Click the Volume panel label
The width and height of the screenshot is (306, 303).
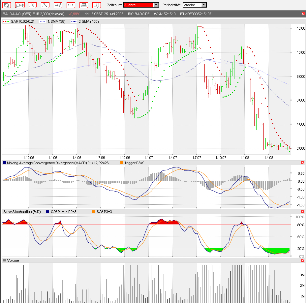click(x=11, y=260)
